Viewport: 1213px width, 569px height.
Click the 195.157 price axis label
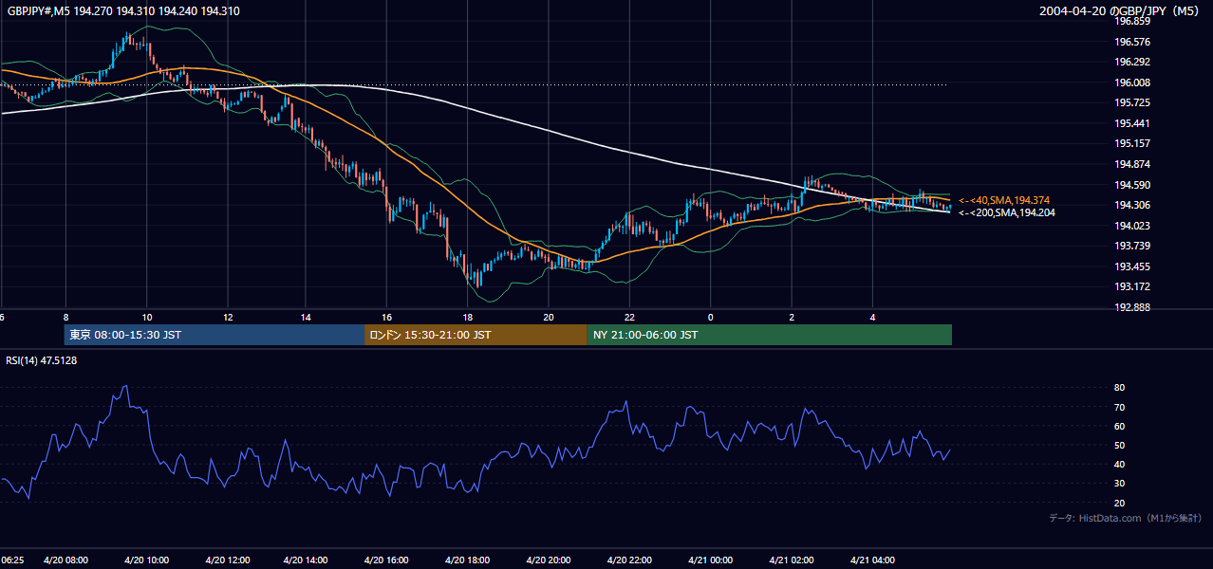(x=1133, y=143)
